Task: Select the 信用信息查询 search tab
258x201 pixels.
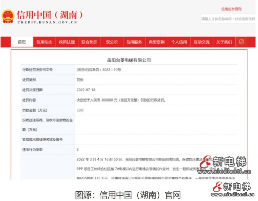Action: 231,9
